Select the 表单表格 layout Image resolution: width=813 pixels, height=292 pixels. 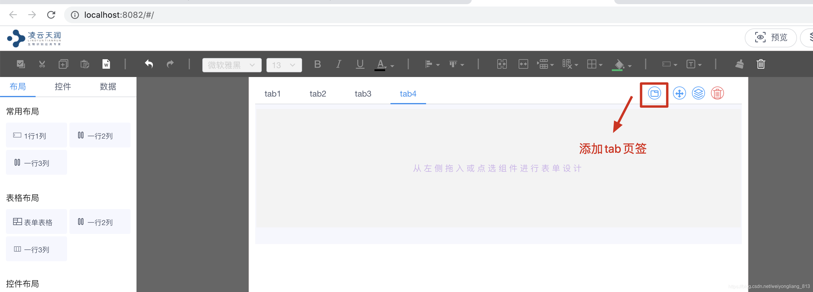click(36, 222)
